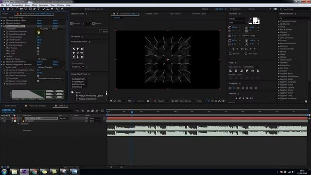Toggle the Affect Color checkbox

[x=38, y=53]
